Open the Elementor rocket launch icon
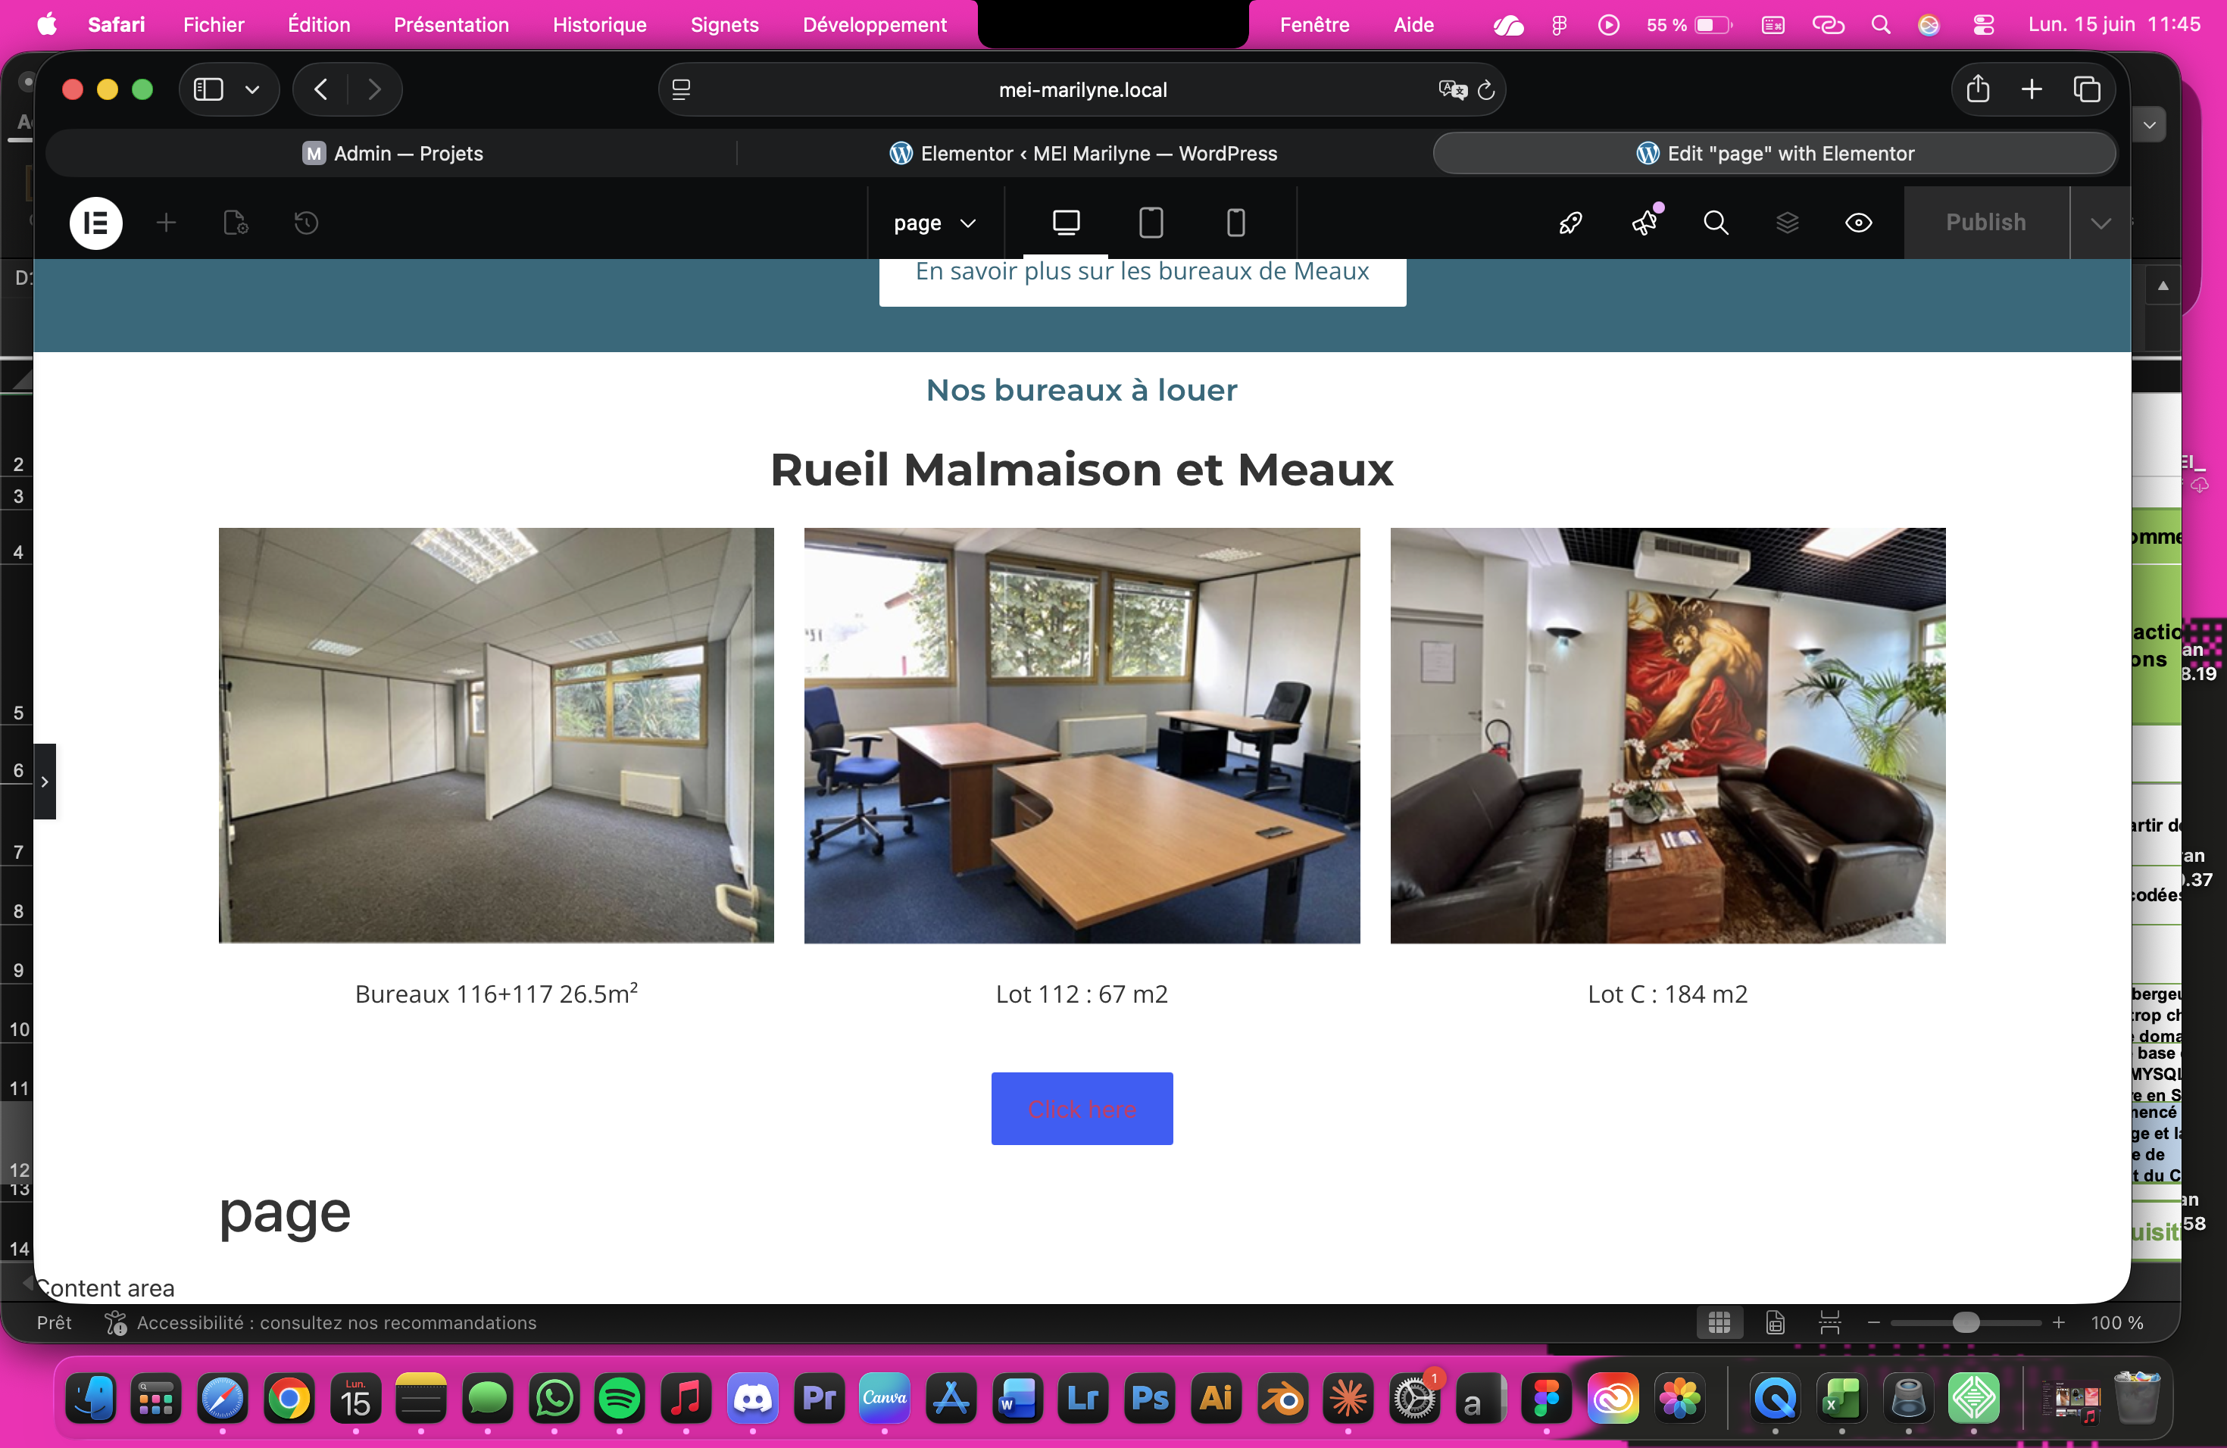This screenshot has width=2227, height=1448. 1570,223
